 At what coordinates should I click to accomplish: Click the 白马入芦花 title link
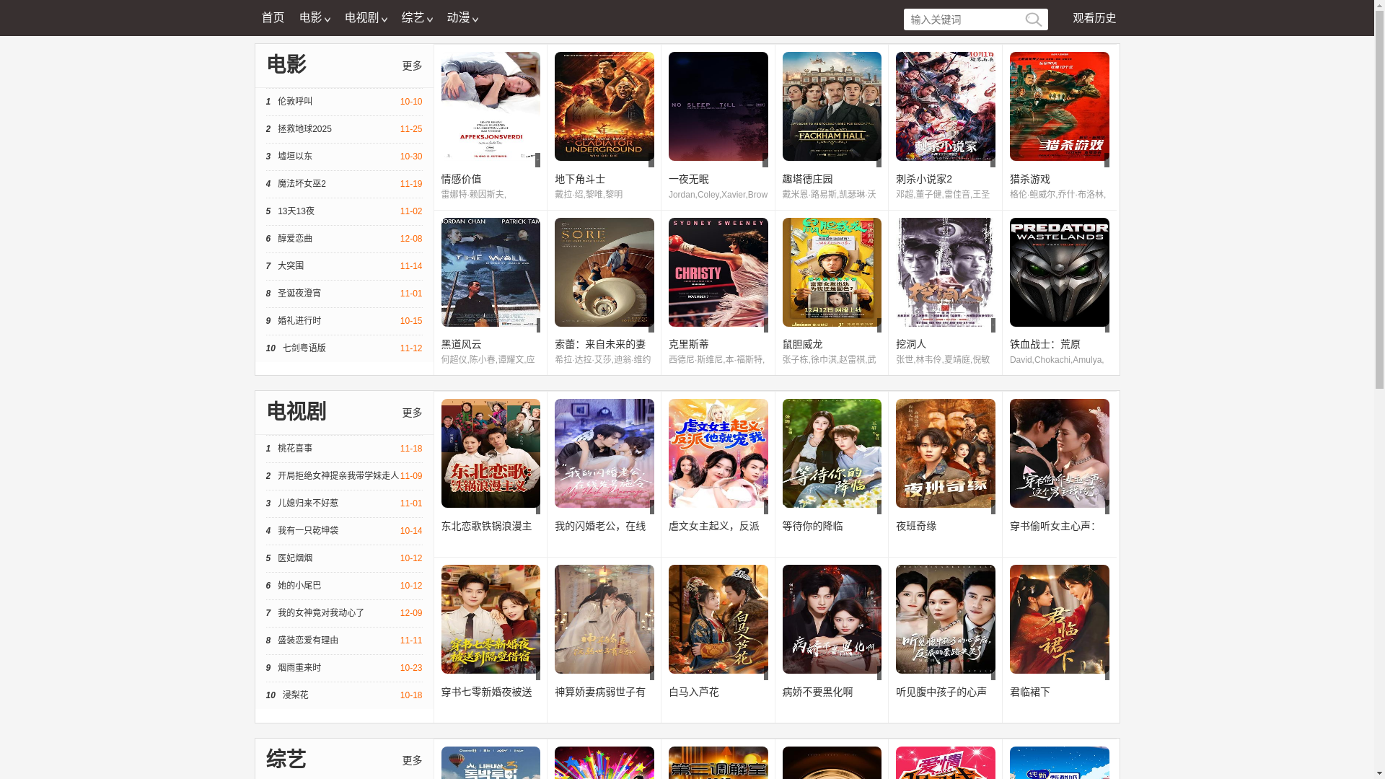(693, 692)
